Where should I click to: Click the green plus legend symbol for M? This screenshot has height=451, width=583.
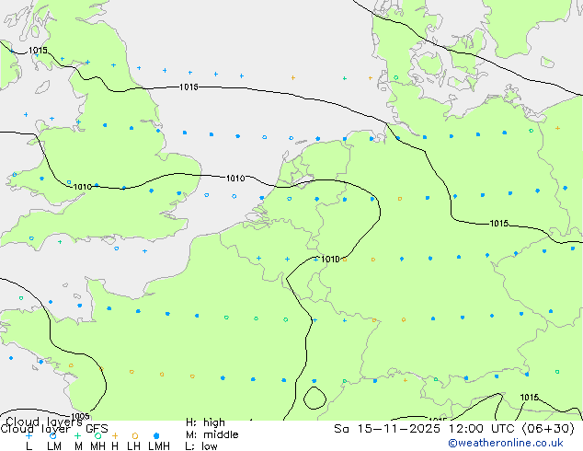[77, 435]
